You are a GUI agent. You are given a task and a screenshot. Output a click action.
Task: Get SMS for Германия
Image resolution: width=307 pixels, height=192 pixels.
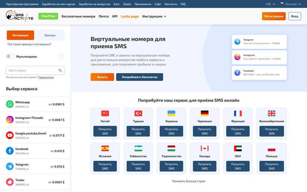(204, 131)
